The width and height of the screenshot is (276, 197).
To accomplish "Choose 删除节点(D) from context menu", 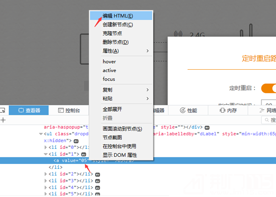I will click(121, 42).
